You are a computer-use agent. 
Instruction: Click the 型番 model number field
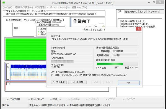pyautogui.click(x=72, y=54)
